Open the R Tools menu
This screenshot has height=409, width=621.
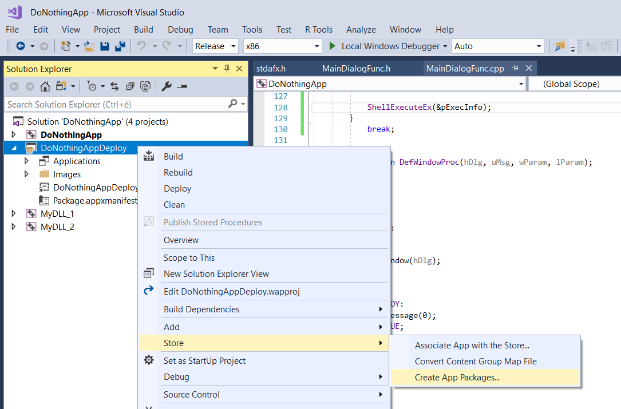[319, 30]
